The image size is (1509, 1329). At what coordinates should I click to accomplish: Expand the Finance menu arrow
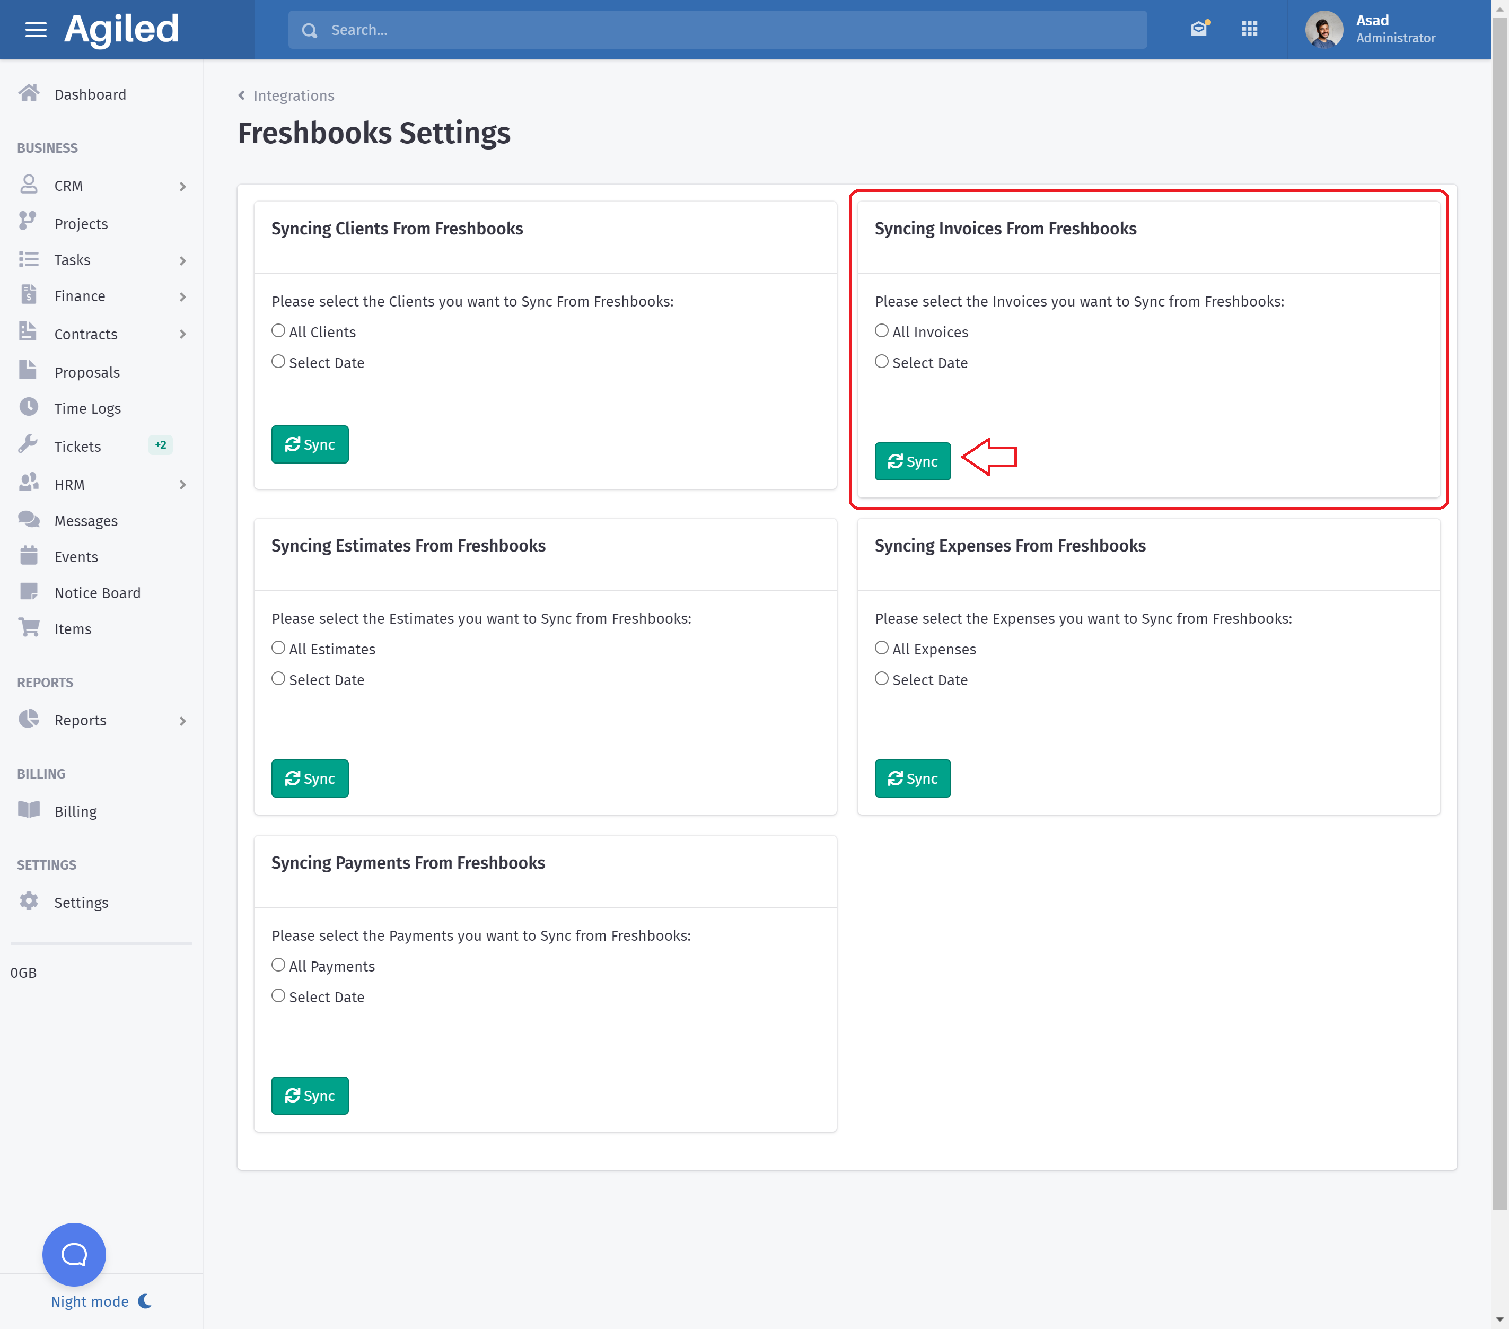182,297
